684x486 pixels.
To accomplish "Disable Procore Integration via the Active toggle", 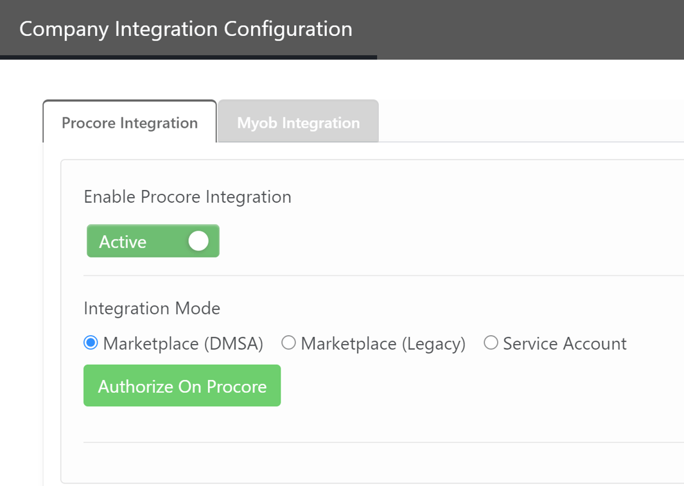I will pyautogui.click(x=152, y=241).
